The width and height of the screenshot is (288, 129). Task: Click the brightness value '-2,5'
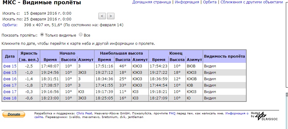pos(29,66)
